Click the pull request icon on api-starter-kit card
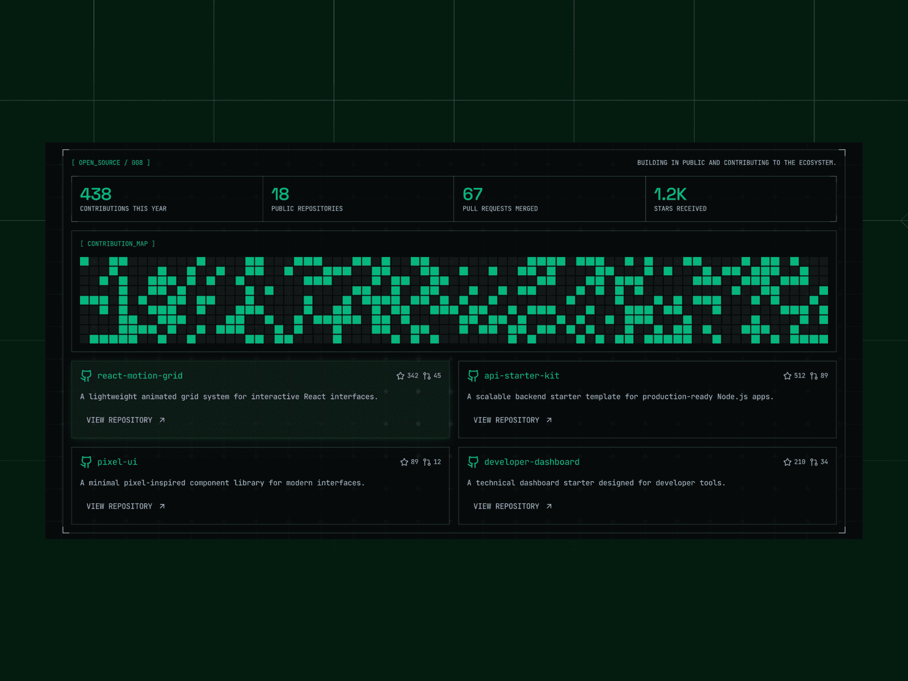This screenshot has width=908, height=681. tap(814, 376)
